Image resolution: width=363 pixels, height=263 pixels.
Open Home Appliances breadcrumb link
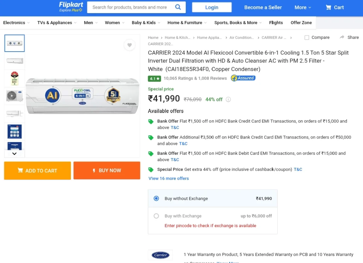pyautogui.click(x=209, y=37)
